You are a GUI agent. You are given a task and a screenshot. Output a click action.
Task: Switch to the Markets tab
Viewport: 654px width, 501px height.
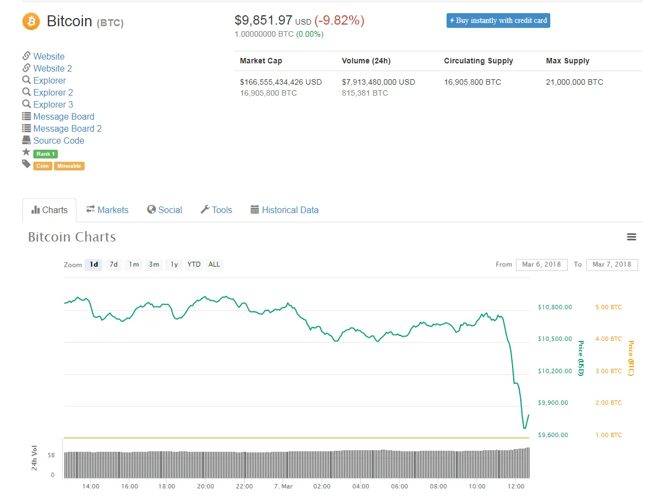click(x=107, y=210)
